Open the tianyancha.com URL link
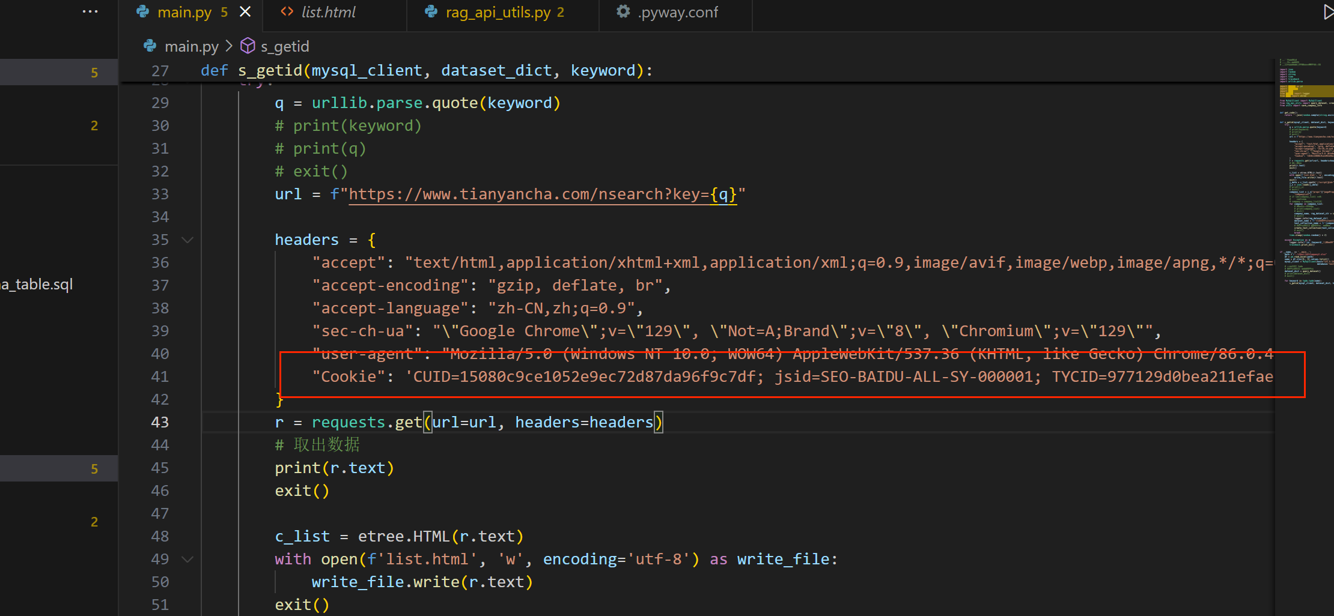Viewport: 1334px width, 616px height. tap(529, 195)
